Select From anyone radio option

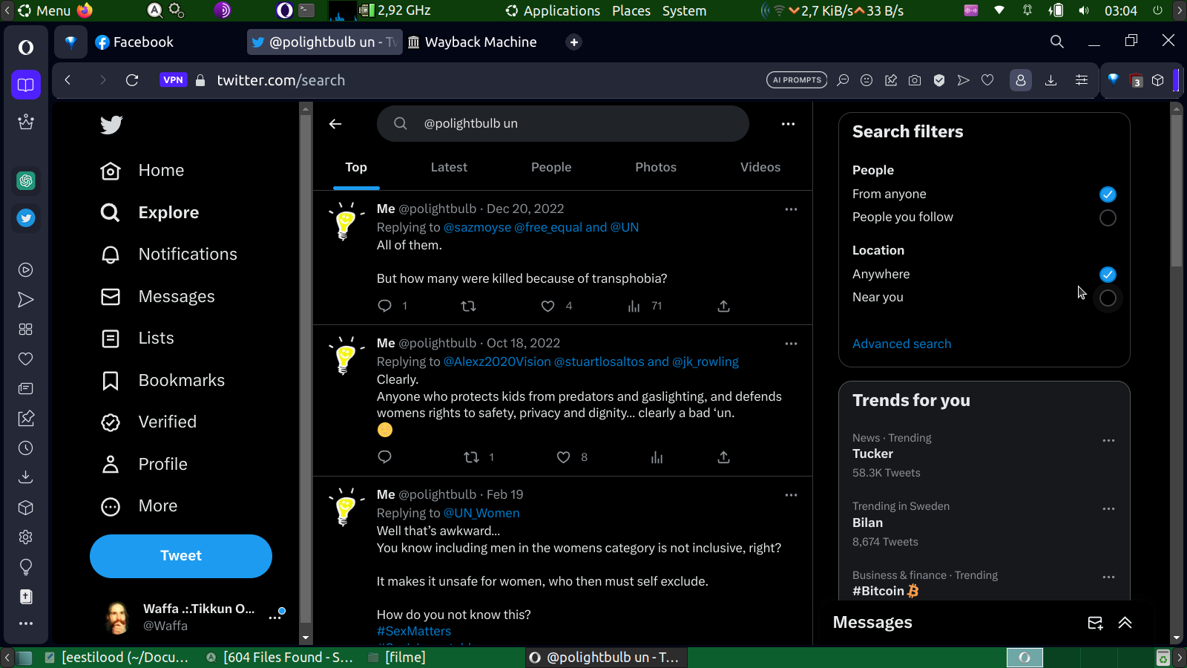1108,194
